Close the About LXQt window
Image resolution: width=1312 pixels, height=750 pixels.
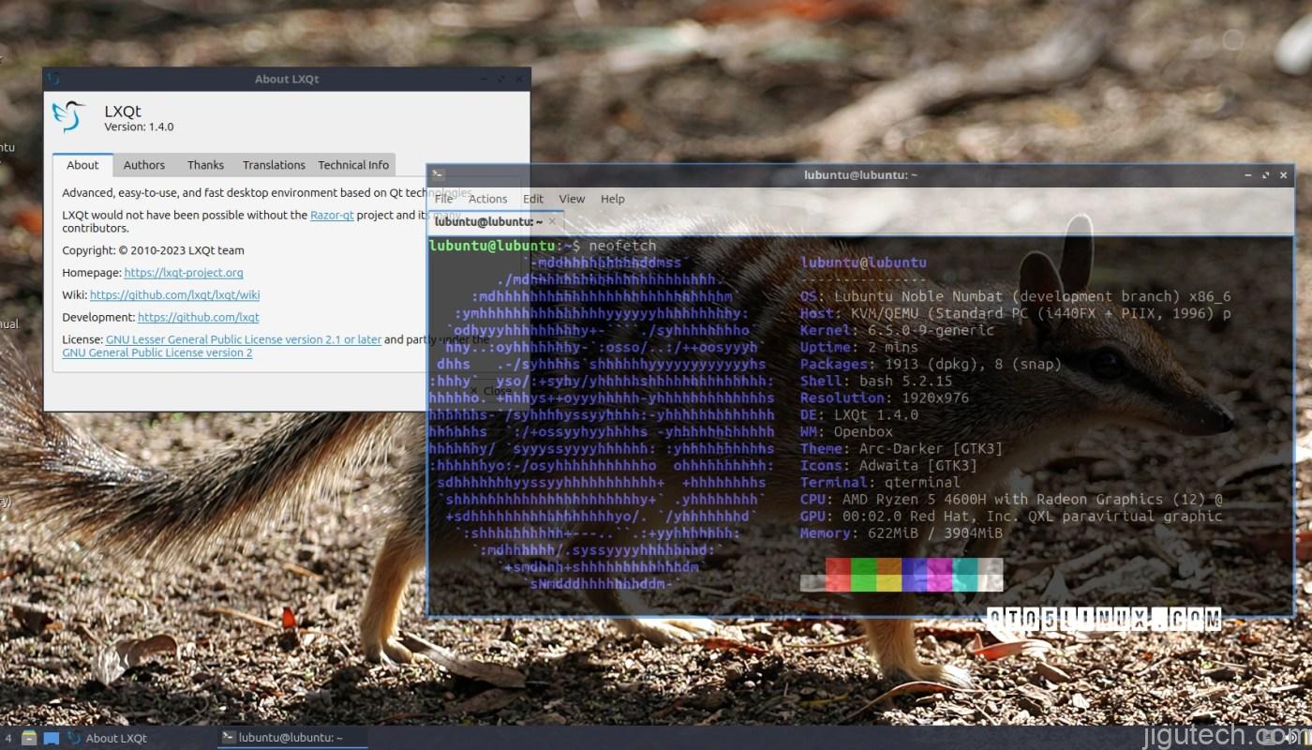tap(518, 80)
